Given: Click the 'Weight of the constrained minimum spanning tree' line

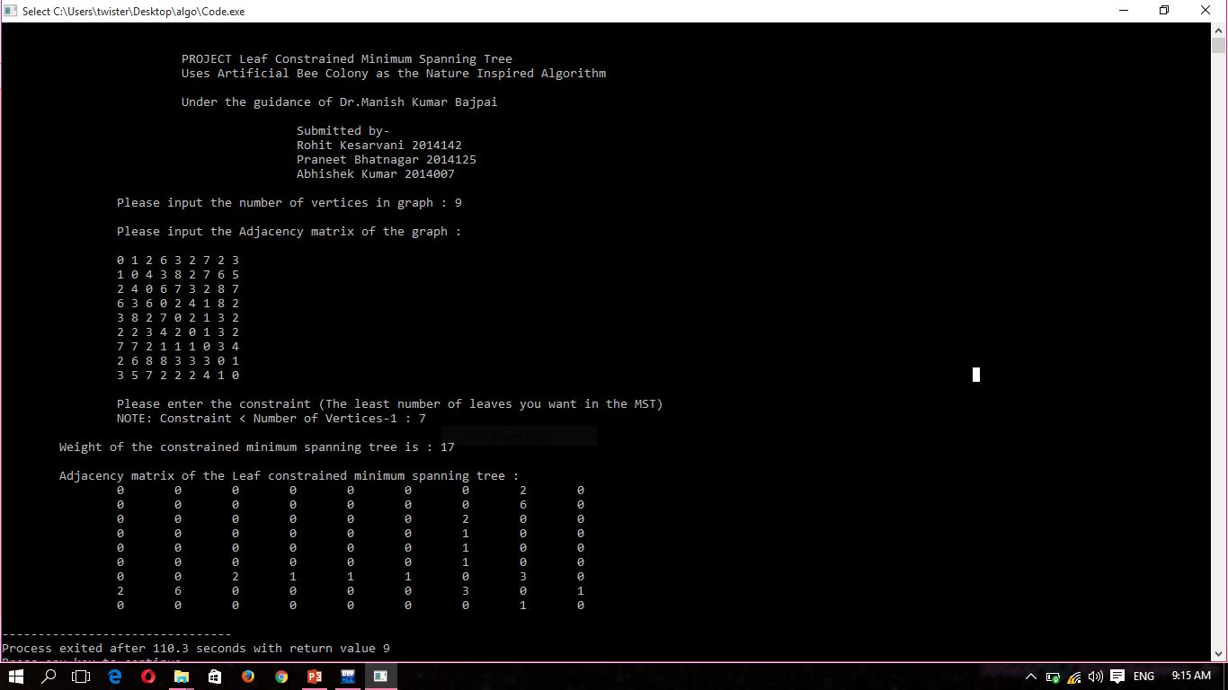Looking at the screenshot, I should click(x=257, y=447).
